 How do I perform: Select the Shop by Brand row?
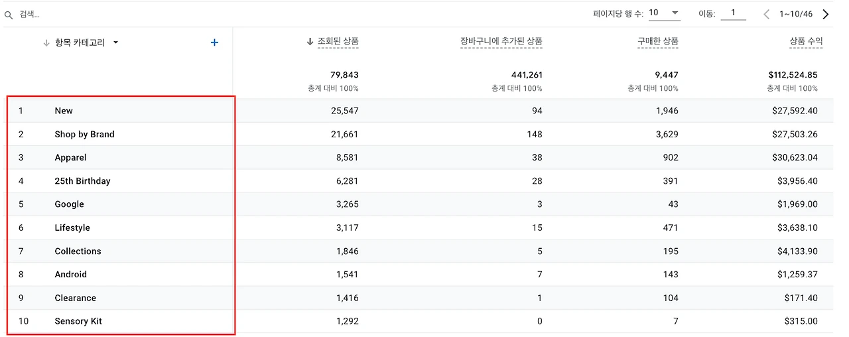tap(84, 134)
